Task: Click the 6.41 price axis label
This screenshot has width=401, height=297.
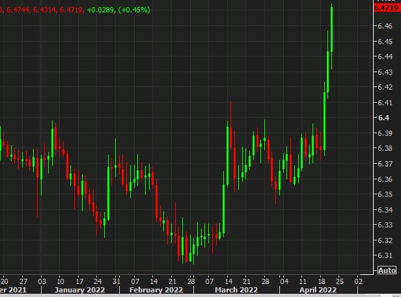Action: (385, 103)
